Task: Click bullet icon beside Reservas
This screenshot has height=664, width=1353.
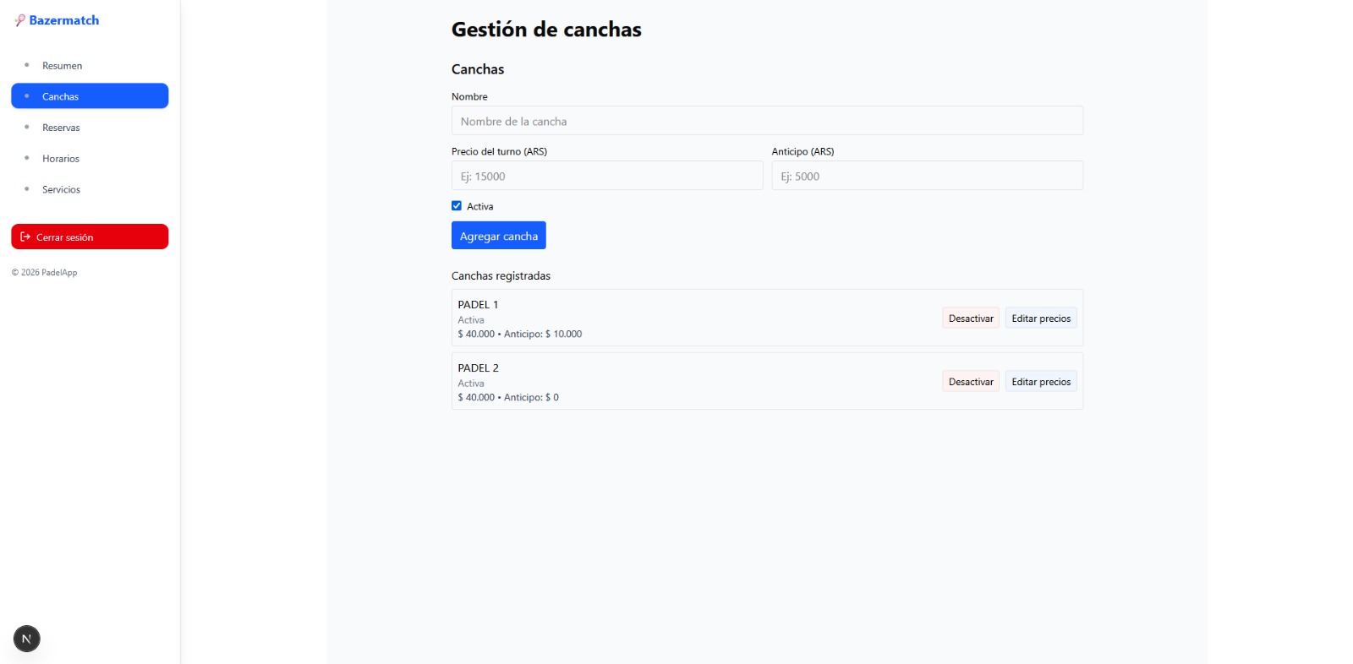Action: pyautogui.click(x=27, y=128)
